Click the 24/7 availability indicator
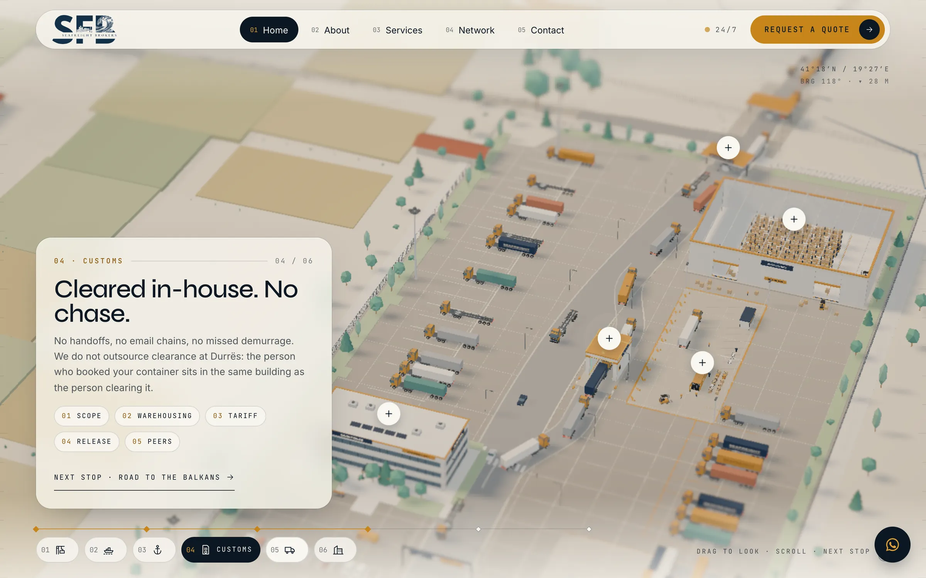The image size is (926, 578). (x=721, y=30)
